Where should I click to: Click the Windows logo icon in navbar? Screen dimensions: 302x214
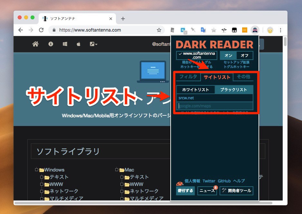pyautogui.click(x=65, y=44)
